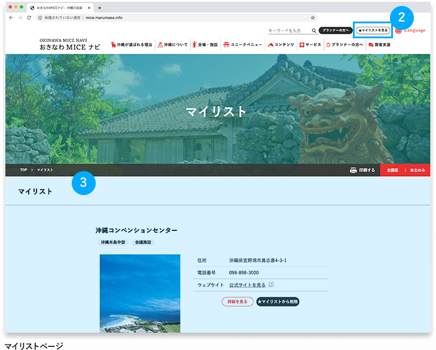Switch to 本文のみ display mode
Image resolution: width=436 pixels, height=350 pixels.
[x=417, y=170]
